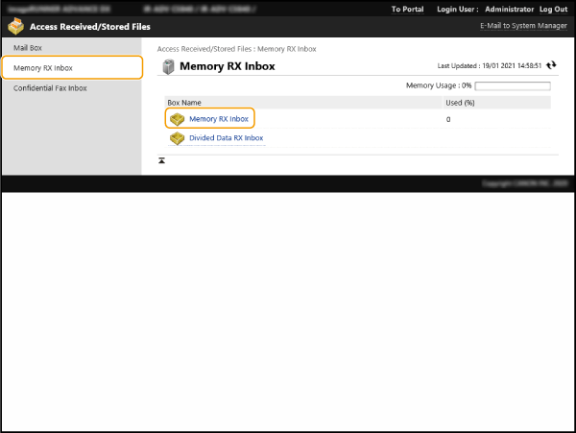Click the Memory RX Inbox box icon
The height and width of the screenshot is (433, 576).
coord(177,119)
